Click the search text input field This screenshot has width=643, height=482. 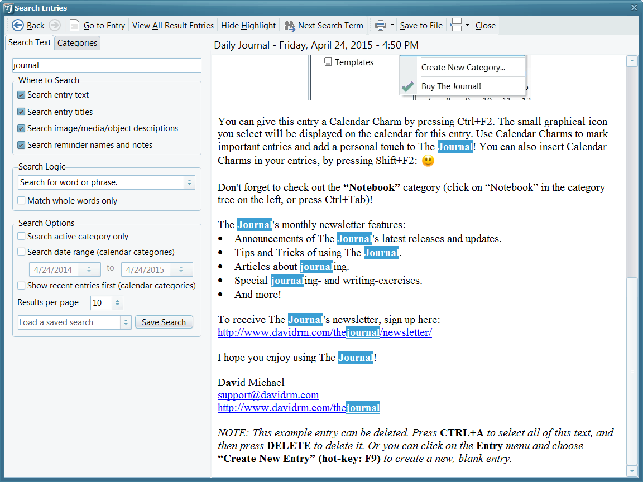click(x=107, y=65)
